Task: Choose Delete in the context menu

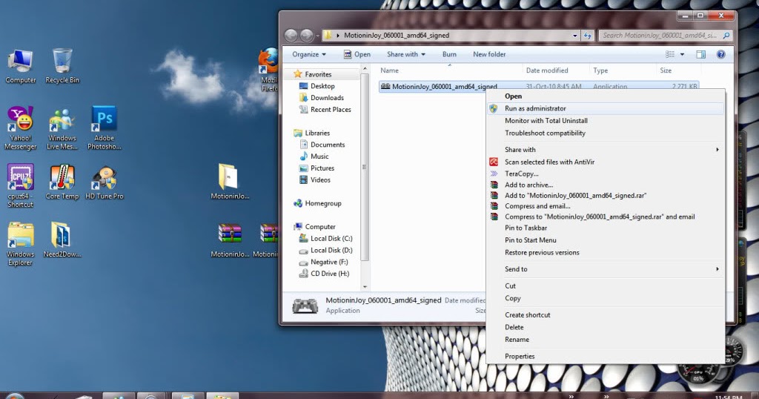Action: click(x=606, y=327)
